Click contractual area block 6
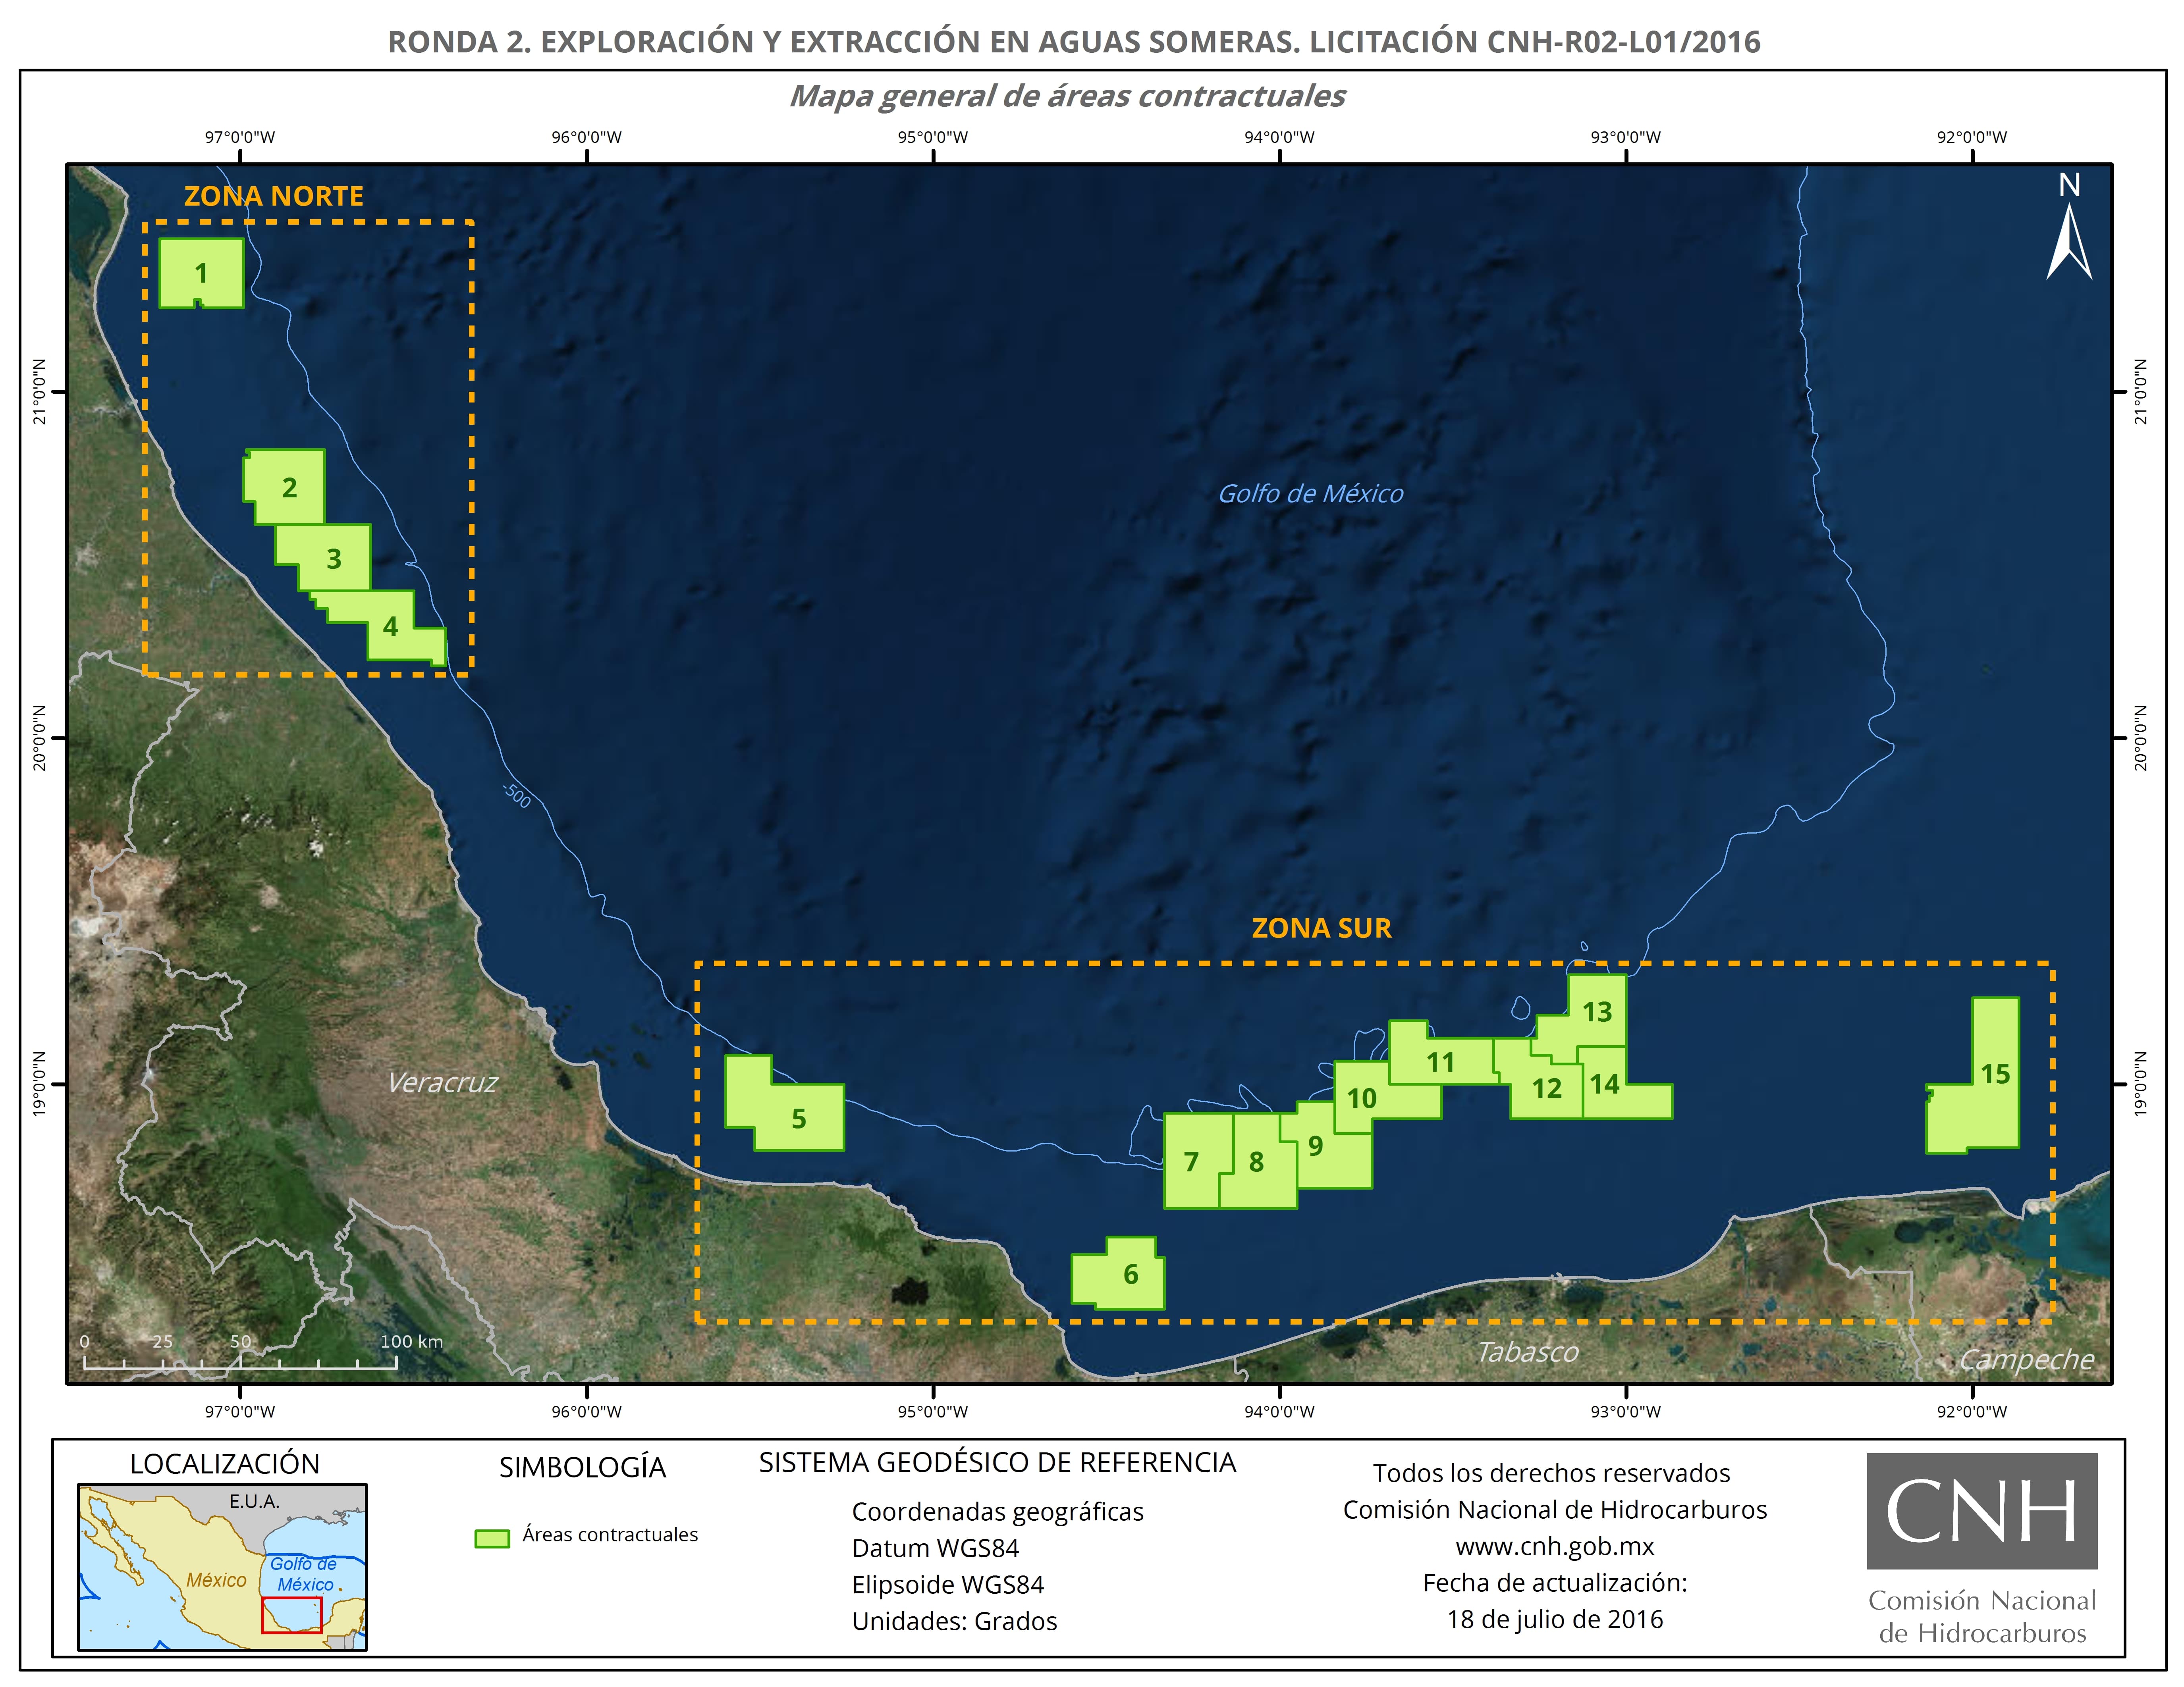 point(1130,1274)
